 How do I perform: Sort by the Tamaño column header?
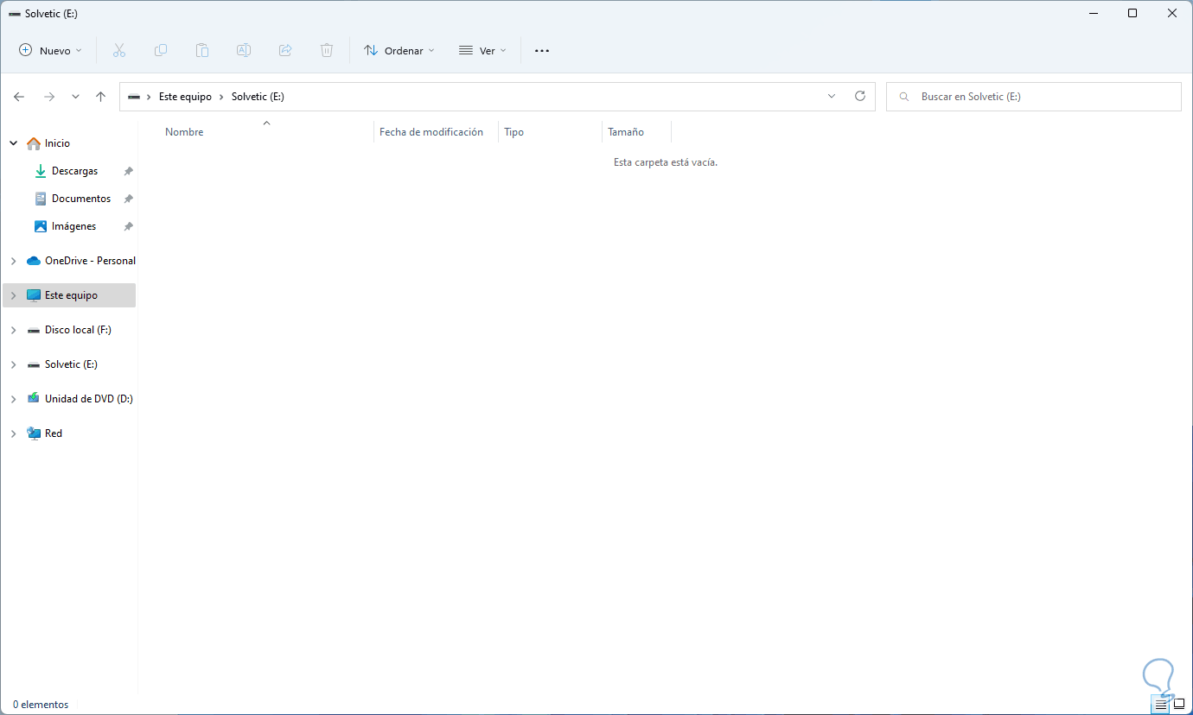tap(626, 132)
